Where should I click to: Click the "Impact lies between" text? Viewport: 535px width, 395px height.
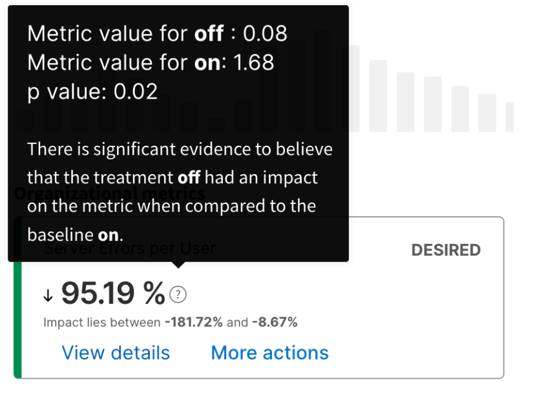(101, 322)
